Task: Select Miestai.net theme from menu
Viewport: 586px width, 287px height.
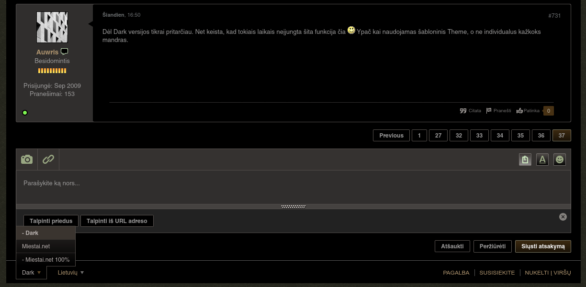Action: pos(36,246)
